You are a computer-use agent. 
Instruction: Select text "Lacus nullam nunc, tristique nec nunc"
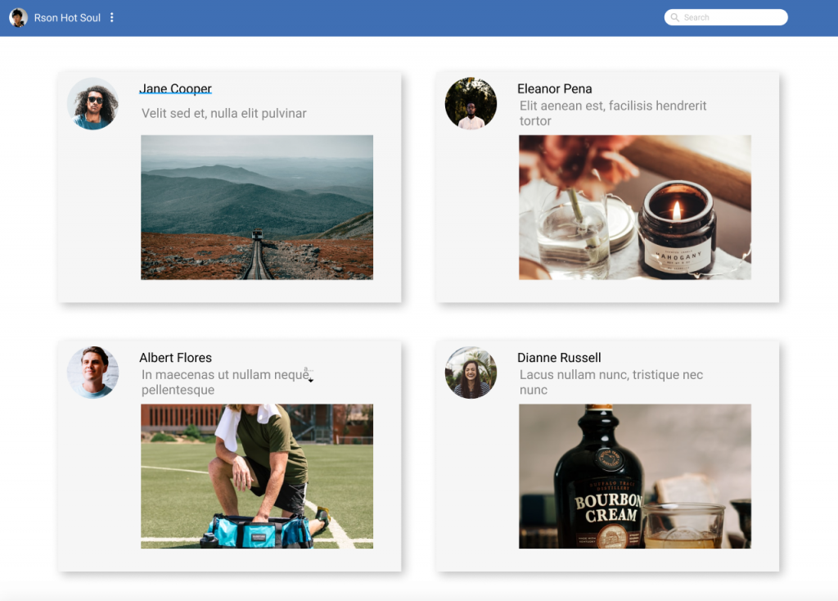coord(611,382)
